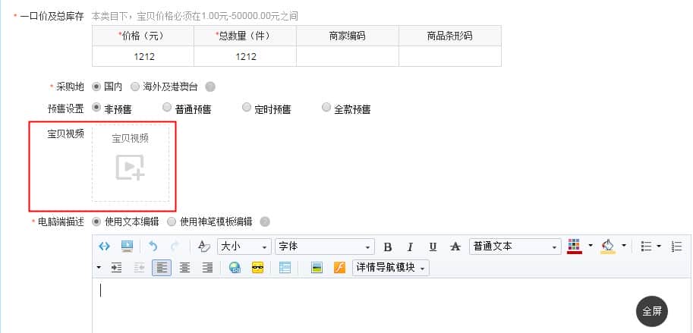The height and width of the screenshot is (333, 693).
Task: Toggle source code view icon
Action: 104,247
